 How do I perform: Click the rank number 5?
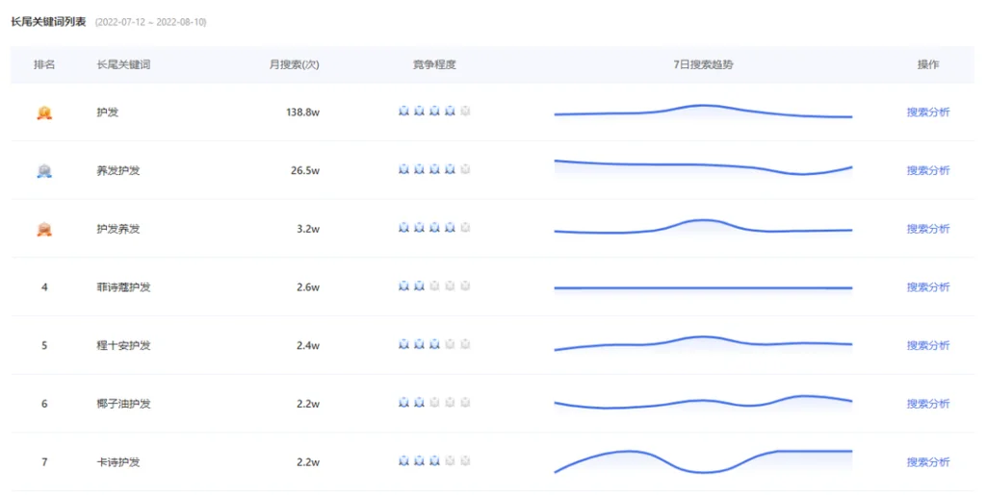tap(44, 346)
